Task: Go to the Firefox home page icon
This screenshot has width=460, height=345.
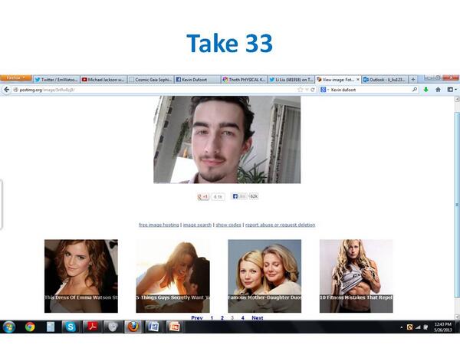Action: [x=438, y=90]
